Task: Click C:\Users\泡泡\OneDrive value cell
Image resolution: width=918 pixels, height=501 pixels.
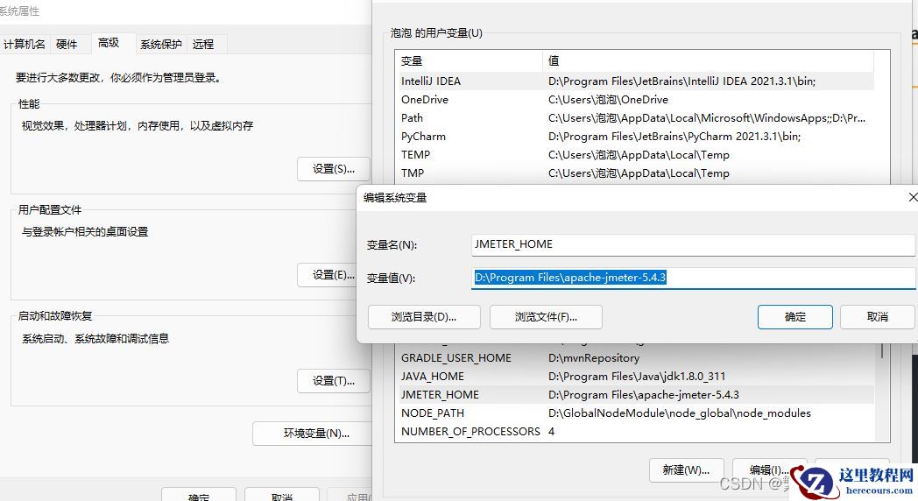Action: [608, 100]
